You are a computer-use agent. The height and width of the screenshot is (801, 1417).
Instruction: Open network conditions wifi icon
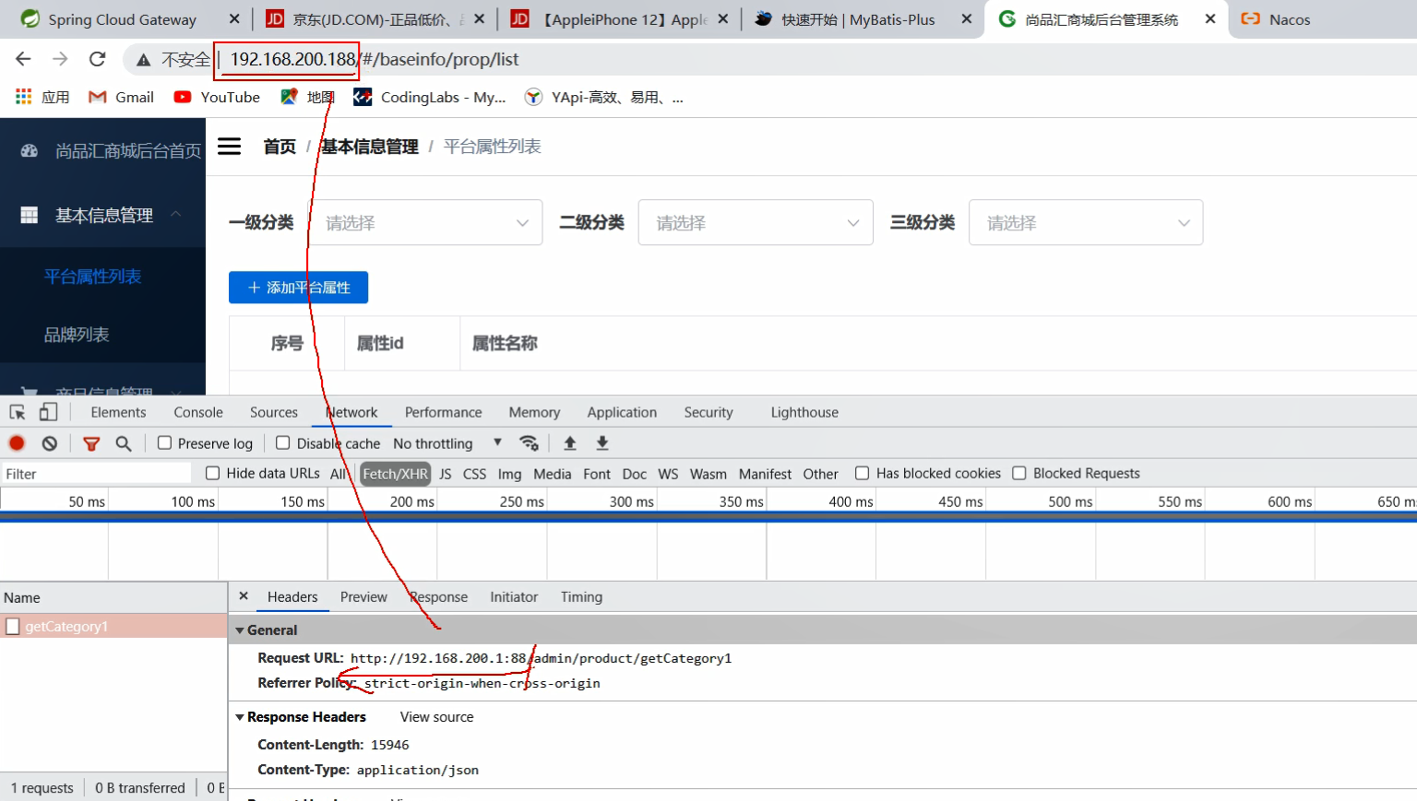(529, 443)
